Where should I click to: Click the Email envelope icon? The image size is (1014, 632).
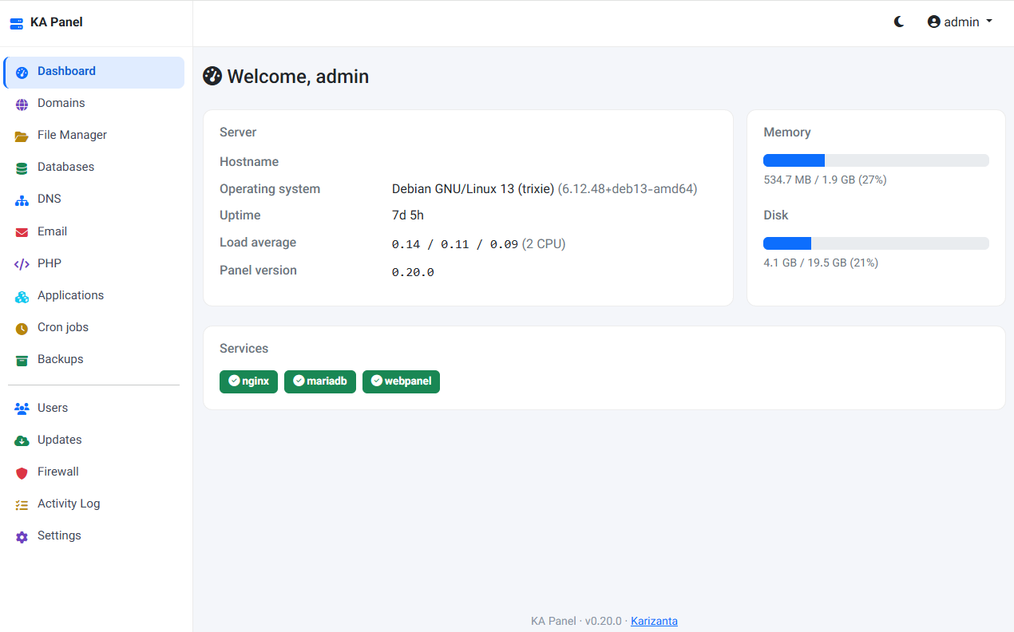pyautogui.click(x=22, y=232)
